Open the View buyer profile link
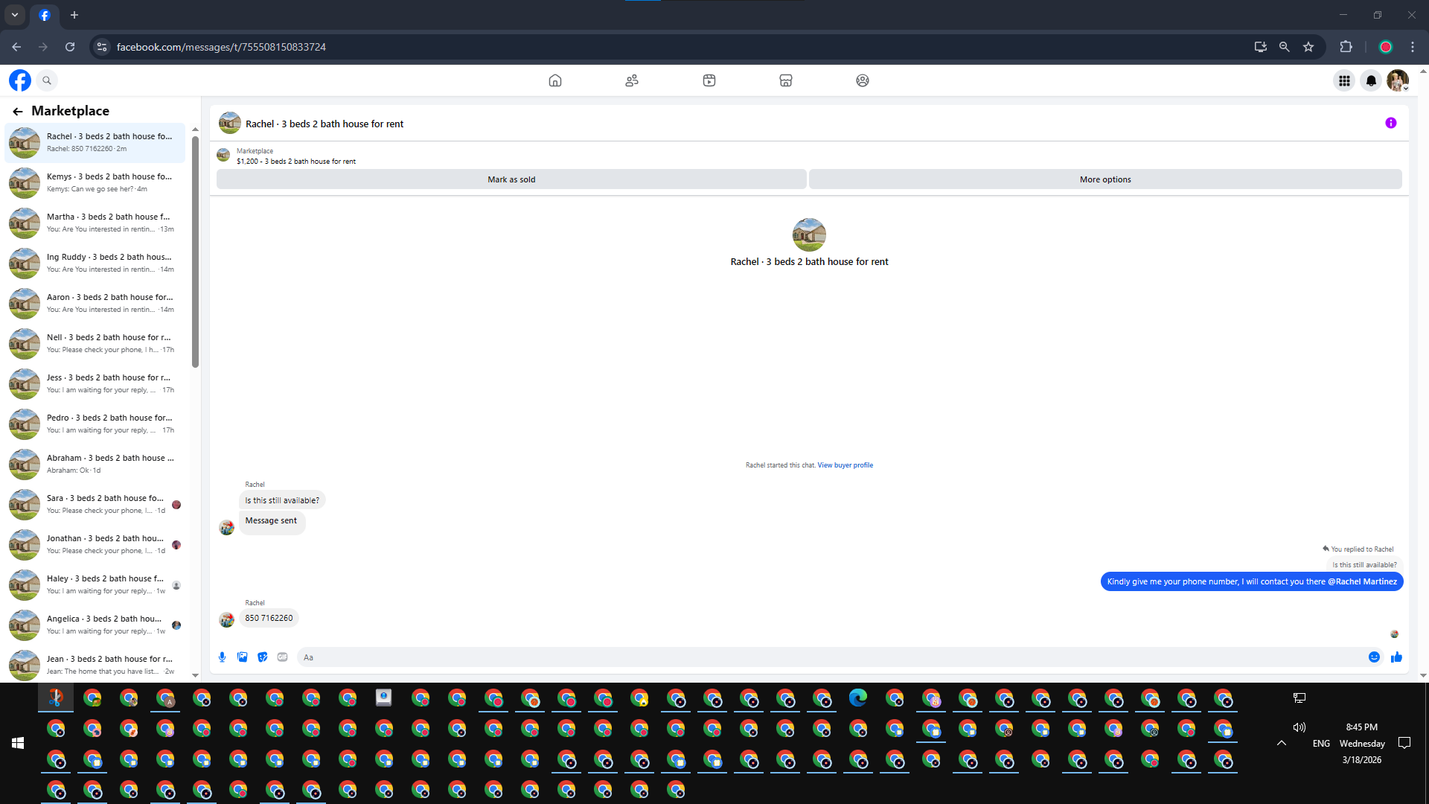The height and width of the screenshot is (804, 1429). (845, 465)
